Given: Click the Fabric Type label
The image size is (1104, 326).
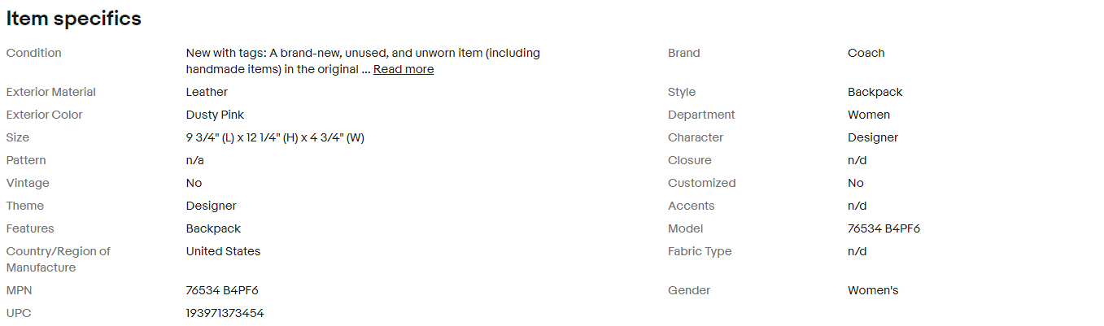Looking at the screenshot, I should pos(700,251).
